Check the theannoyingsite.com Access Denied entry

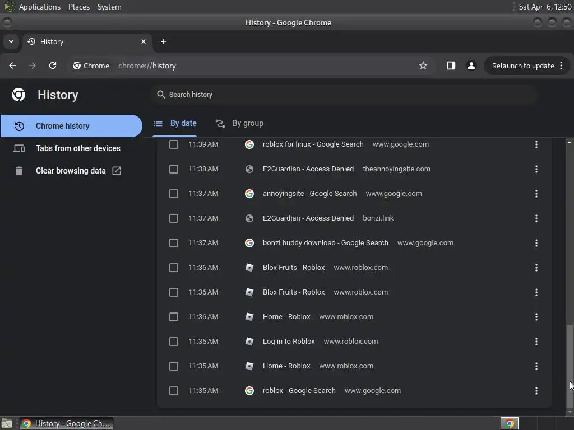[174, 169]
